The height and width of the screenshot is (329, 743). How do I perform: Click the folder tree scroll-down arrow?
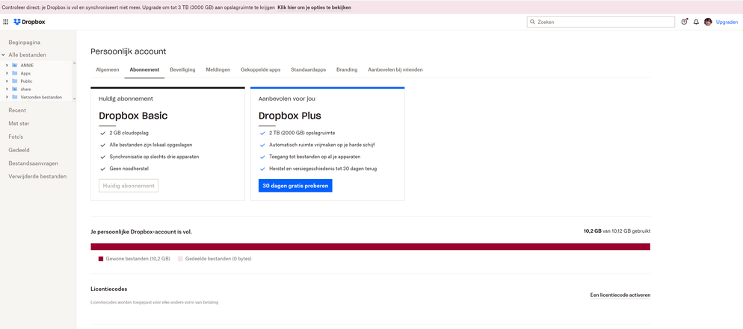tap(74, 98)
